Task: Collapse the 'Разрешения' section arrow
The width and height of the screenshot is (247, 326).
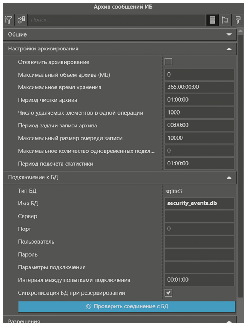Action: [x=229, y=321]
